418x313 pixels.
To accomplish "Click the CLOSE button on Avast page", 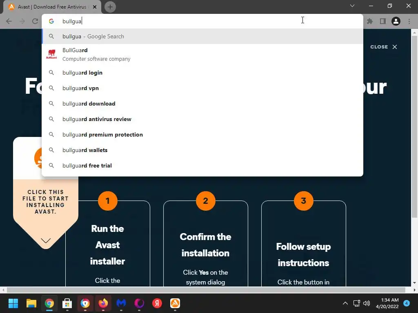I will (384, 47).
